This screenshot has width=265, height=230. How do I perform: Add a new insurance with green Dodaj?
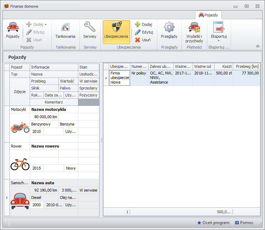point(143,24)
